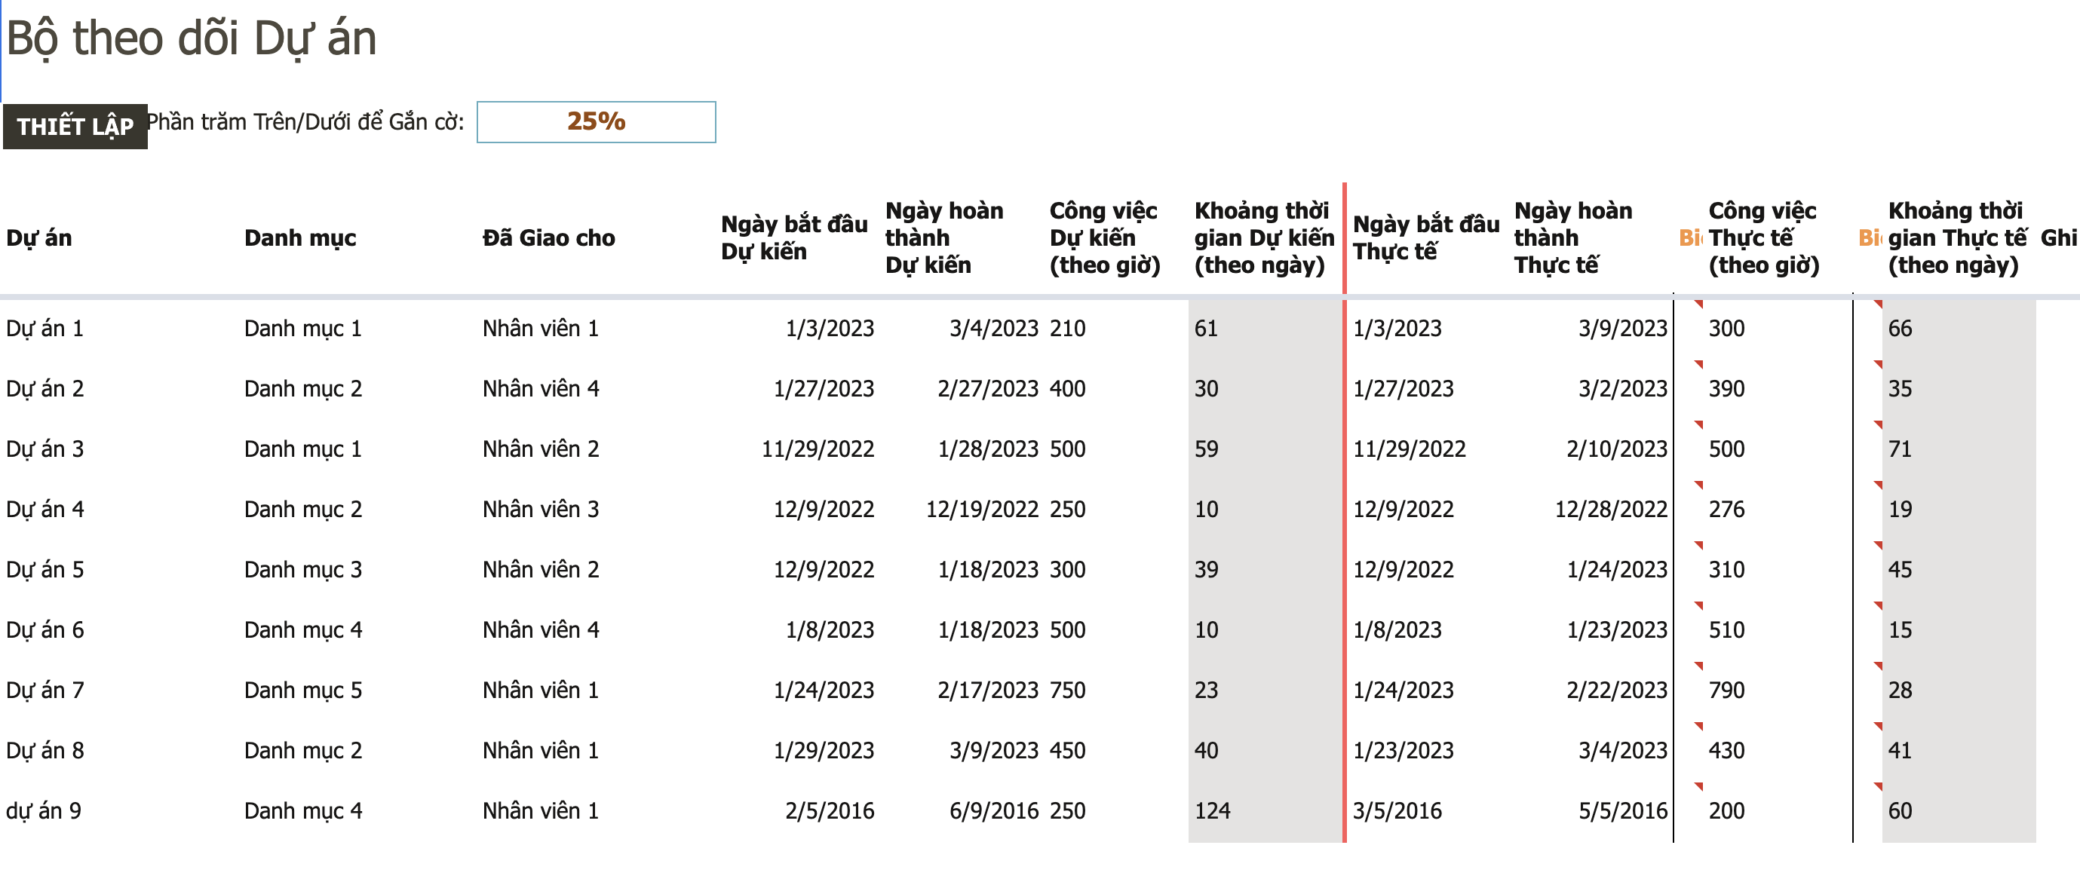Select planned start date 1/3/2023

pos(830,329)
